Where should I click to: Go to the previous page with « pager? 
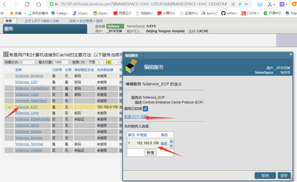(x=104, y=62)
